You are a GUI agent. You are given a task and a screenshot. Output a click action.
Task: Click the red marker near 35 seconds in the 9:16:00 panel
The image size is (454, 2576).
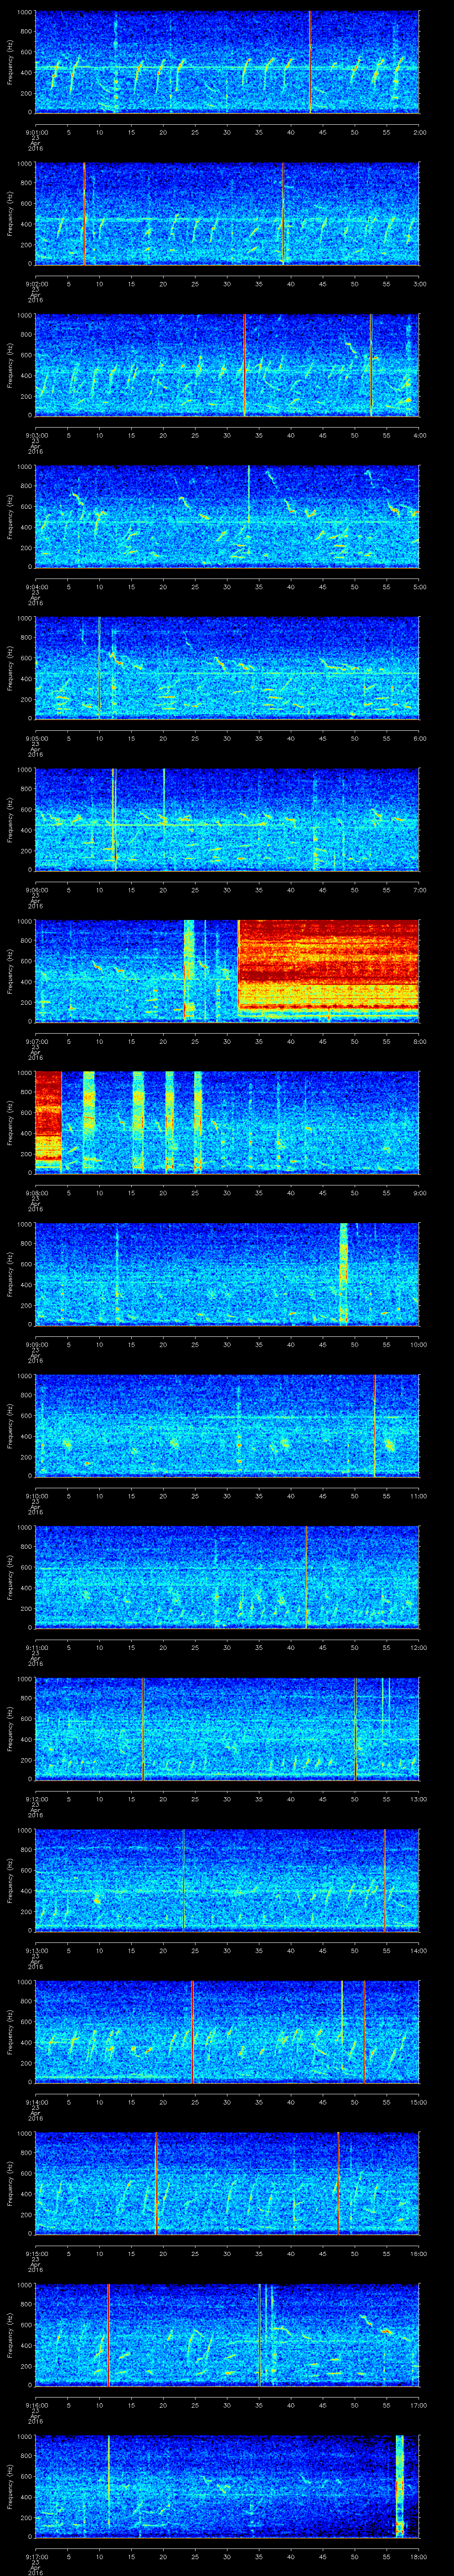tap(259, 2335)
